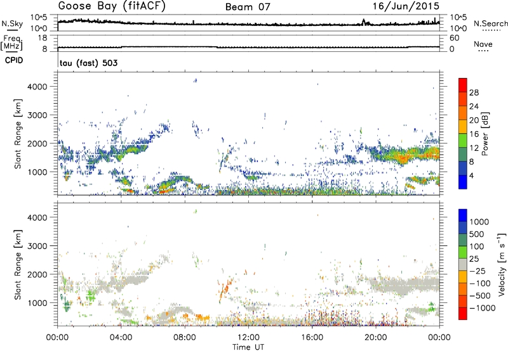Click the gray band of velocity colorbar
The image size is (508, 351).
coord(463,264)
